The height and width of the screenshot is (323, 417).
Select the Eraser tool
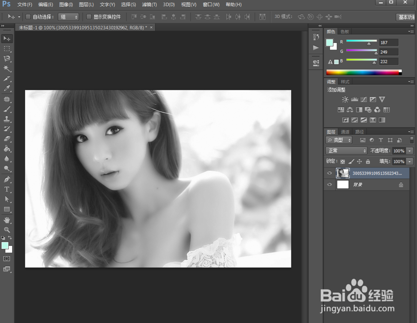pyautogui.click(x=7, y=139)
